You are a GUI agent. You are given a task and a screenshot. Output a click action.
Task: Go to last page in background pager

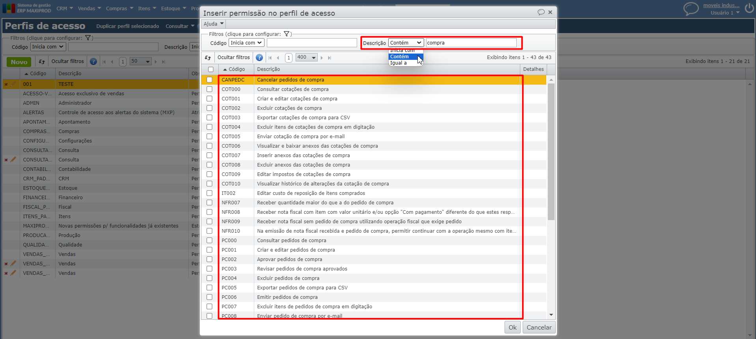click(164, 61)
